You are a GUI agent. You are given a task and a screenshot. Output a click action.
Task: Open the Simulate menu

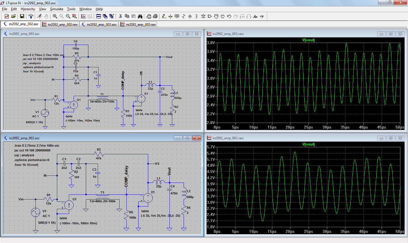pos(57,9)
